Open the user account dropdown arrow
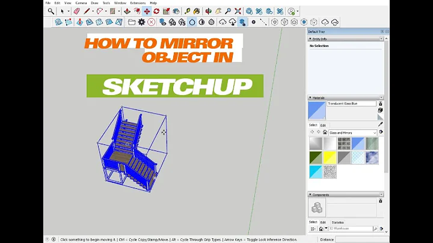Screen dimensions: 433x243 pyautogui.click(x=298, y=11)
